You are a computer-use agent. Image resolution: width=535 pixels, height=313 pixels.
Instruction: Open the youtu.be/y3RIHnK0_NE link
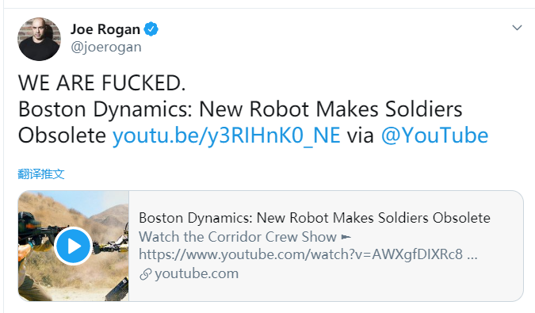pos(227,136)
